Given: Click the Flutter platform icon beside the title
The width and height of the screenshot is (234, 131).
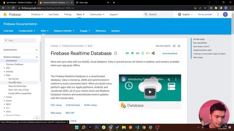Looking at the screenshot, I should [x=143, y=53].
